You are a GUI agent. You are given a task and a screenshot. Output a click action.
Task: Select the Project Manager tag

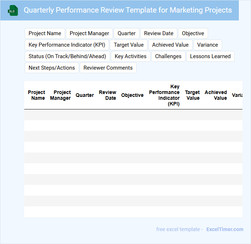89,33
